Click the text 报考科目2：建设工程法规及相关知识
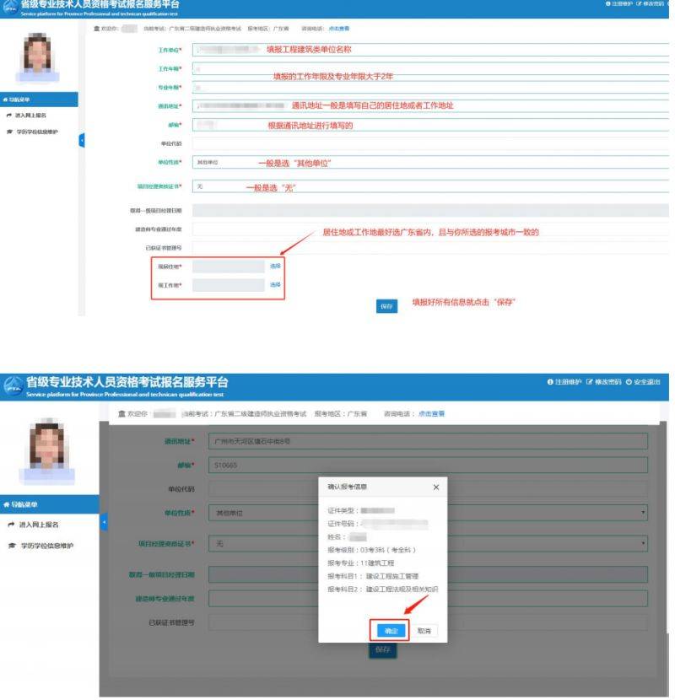675x700 pixels. pyautogui.click(x=383, y=590)
